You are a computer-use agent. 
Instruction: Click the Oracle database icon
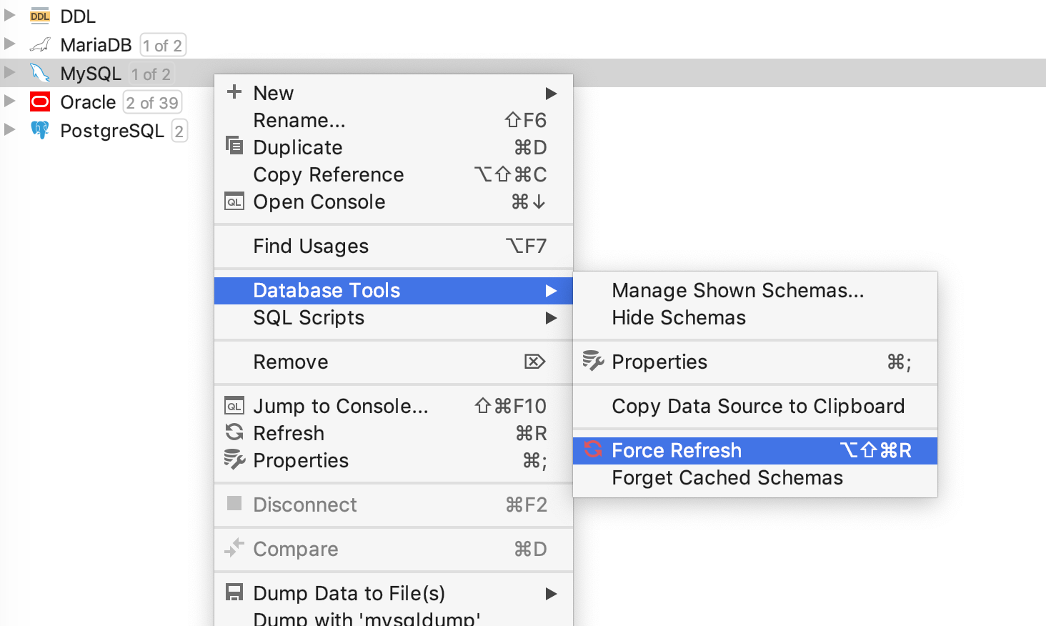39,102
